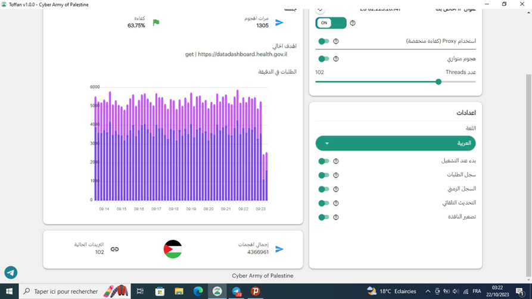Click the Taper ici pour rechercher search box

(x=74, y=291)
